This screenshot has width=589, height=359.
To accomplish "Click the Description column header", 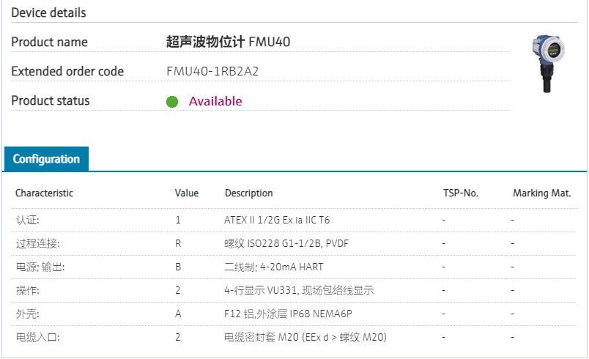I will [248, 193].
